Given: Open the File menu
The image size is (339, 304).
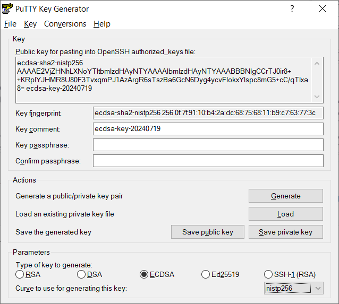Looking at the screenshot, I should pyautogui.click(x=10, y=24).
